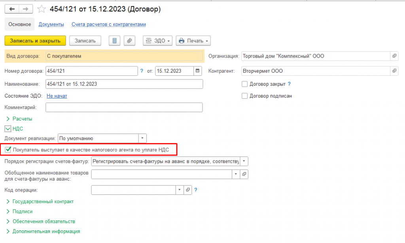Go forward with the right arrow button
The height and width of the screenshot is (243, 405).
tap(26, 9)
